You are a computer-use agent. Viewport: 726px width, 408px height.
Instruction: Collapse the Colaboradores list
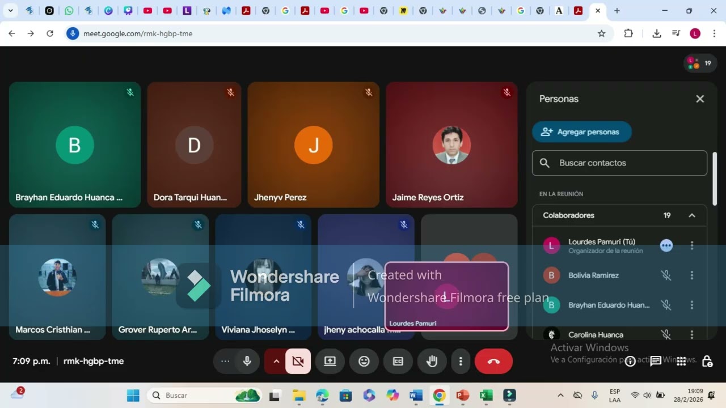pyautogui.click(x=692, y=215)
